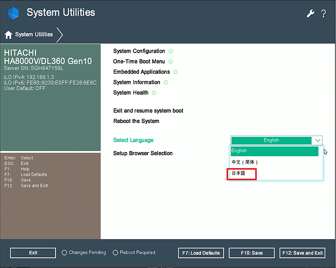Screen dimensions: 336x268
Task: Click the Server SN: SGH847Y59L text
Action: click(x=34, y=69)
